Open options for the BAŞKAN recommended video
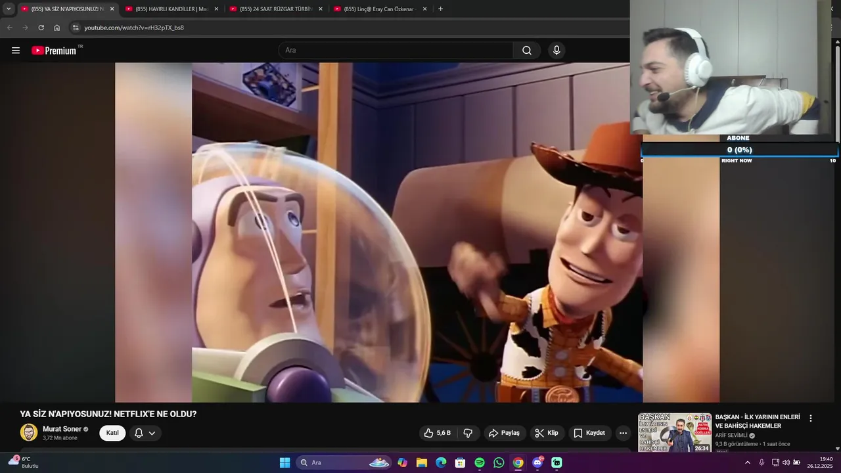Screen dimensions: 841x473 (810, 418)
